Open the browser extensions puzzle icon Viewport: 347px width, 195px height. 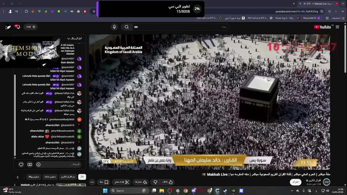pyautogui.click(x=26, y=11)
